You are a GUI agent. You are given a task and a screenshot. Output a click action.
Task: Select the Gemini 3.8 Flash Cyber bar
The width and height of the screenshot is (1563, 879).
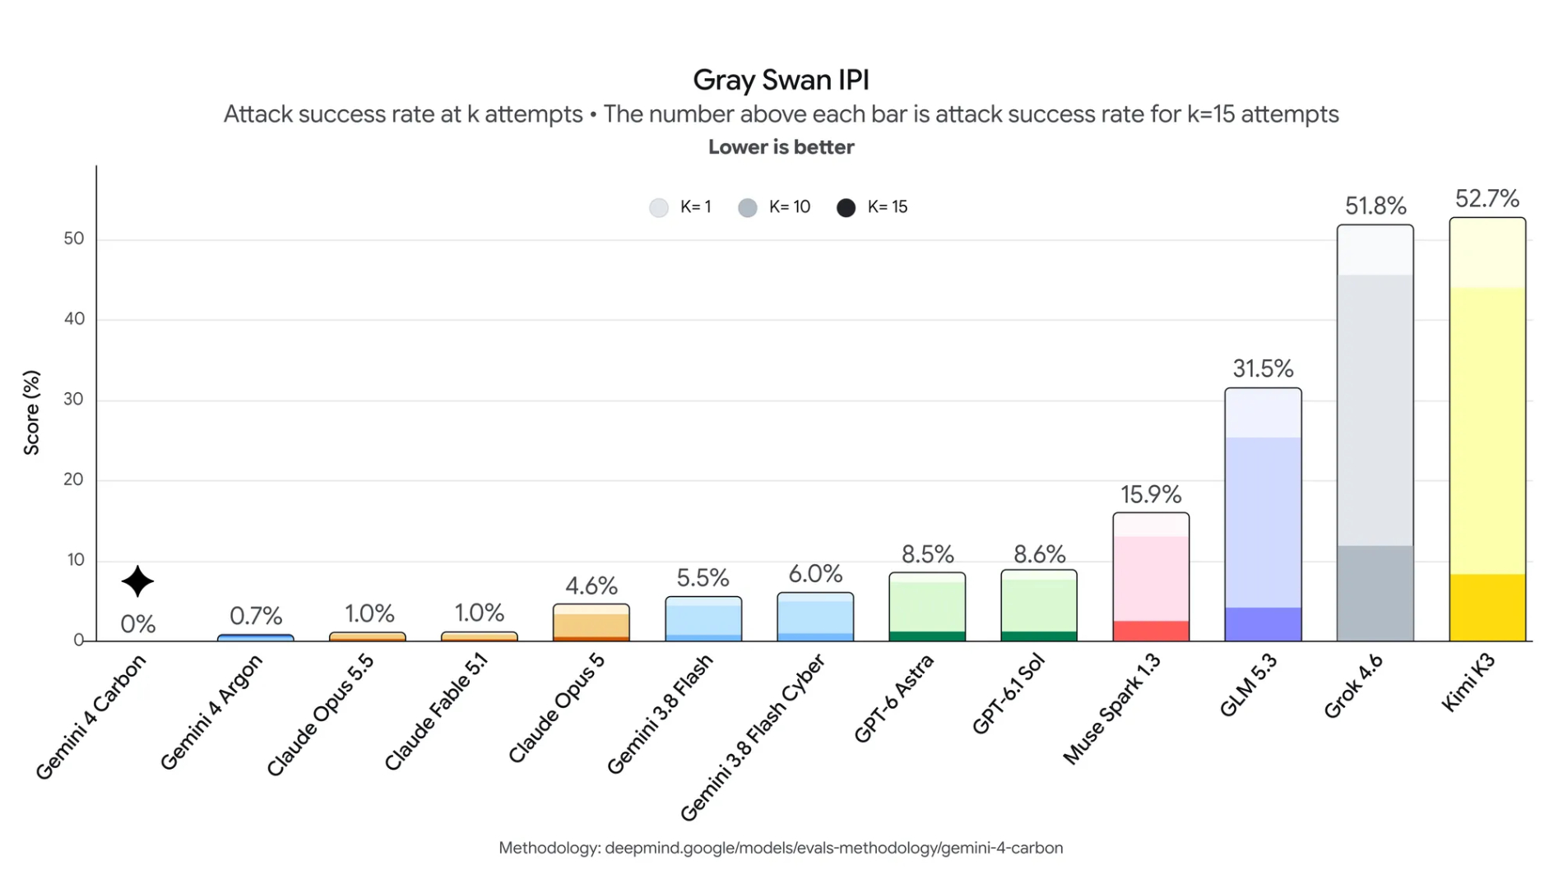[x=815, y=617]
